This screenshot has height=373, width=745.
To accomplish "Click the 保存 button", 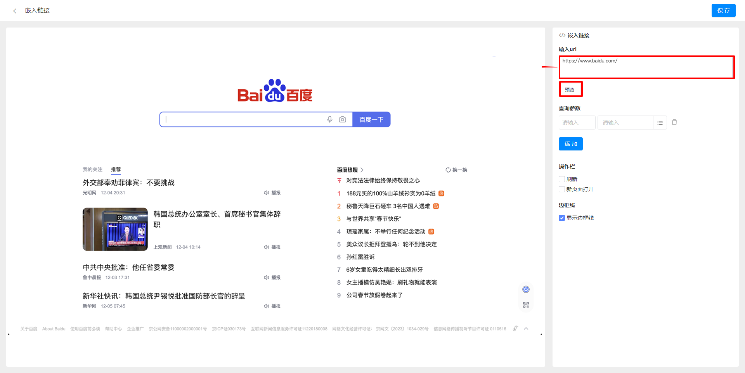I will pyautogui.click(x=723, y=10).
